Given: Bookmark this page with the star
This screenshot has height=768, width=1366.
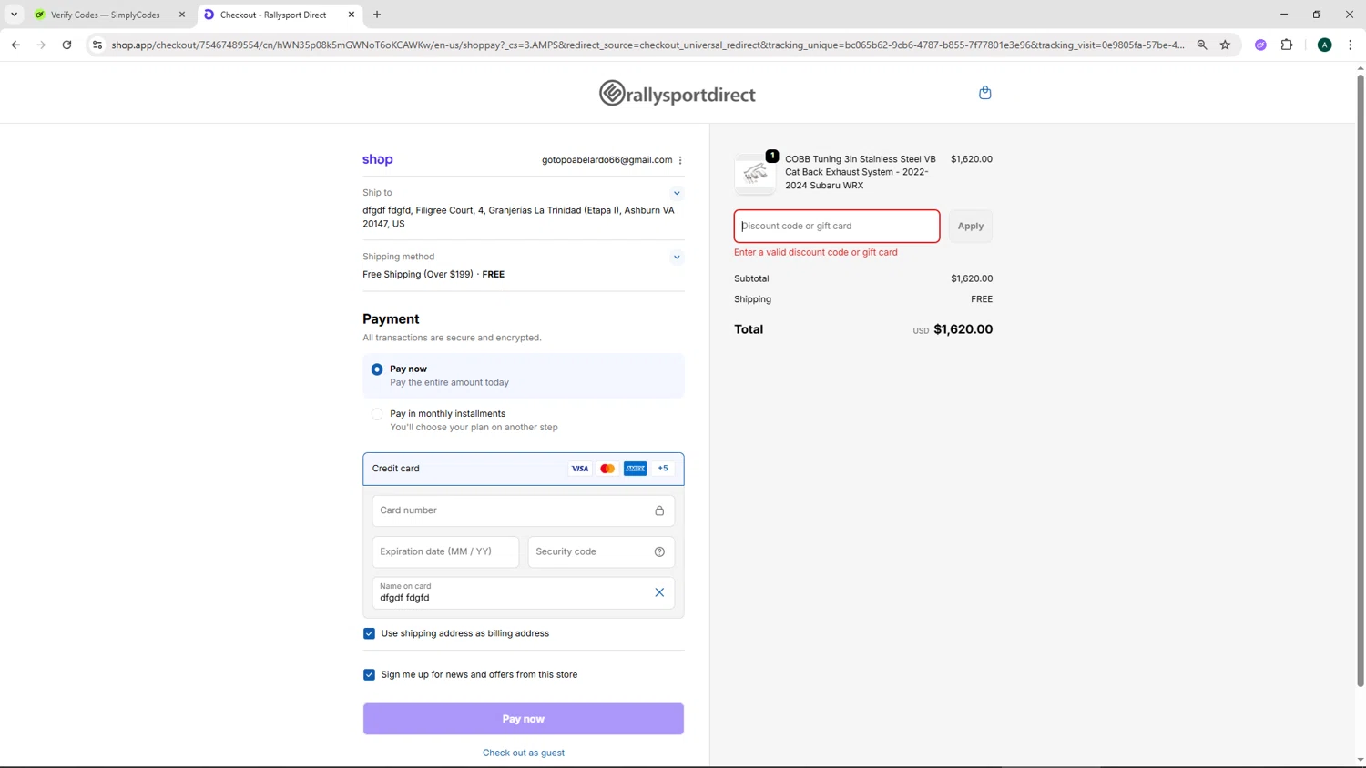Looking at the screenshot, I should click(1225, 45).
